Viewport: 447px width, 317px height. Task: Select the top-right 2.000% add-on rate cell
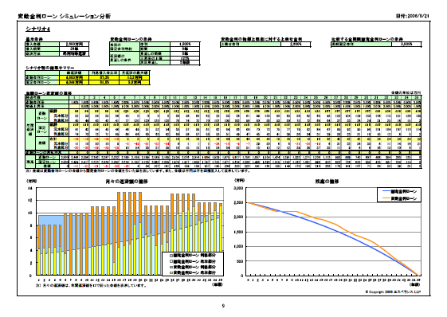click(x=296, y=44)
